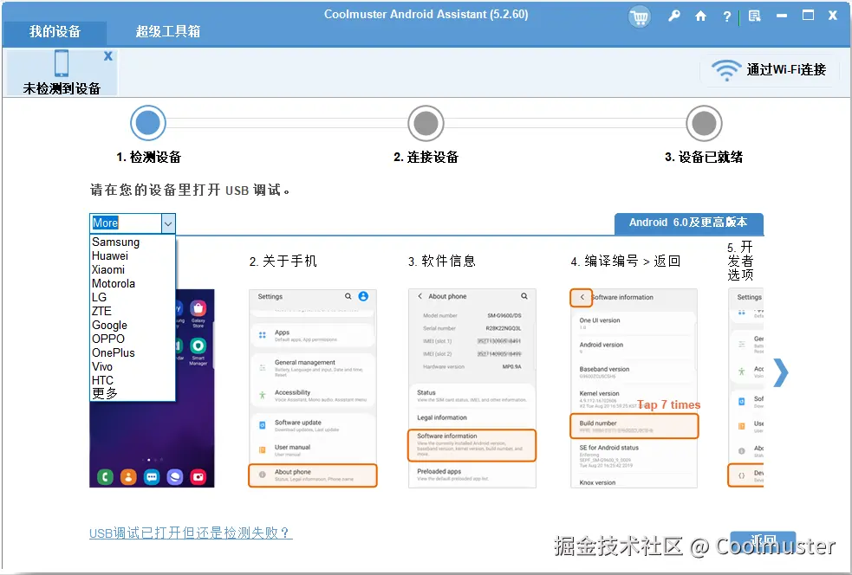
Task: Click the 请在您的设备里打开 USB 调试 text
Action: click(190, 190)
